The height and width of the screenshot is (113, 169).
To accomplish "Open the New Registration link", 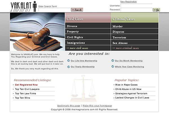I will 128,2.
